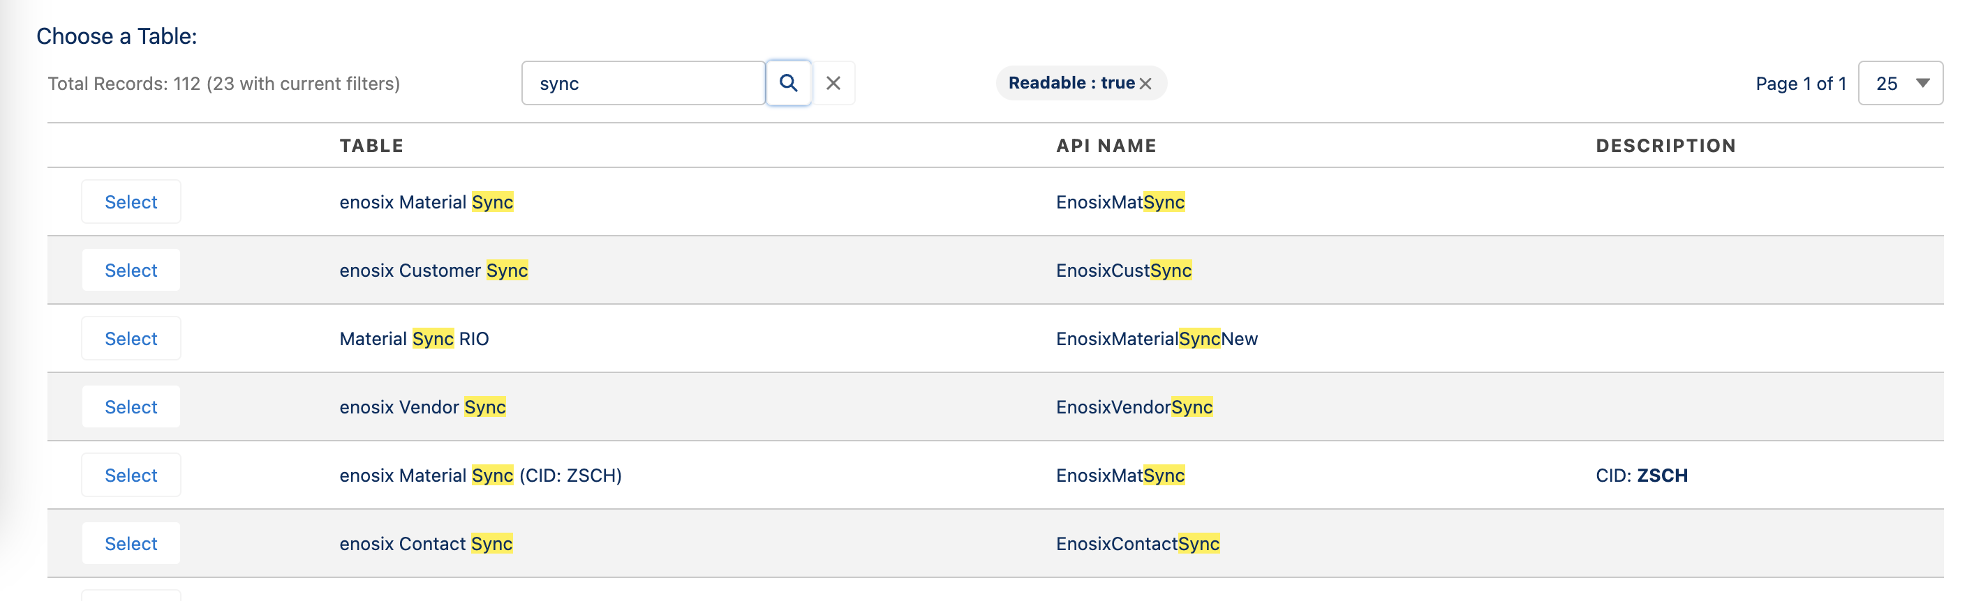This screenshot has height=601, width=1967.
Task: Click the TABLE column header
Action: click(371, 146)
